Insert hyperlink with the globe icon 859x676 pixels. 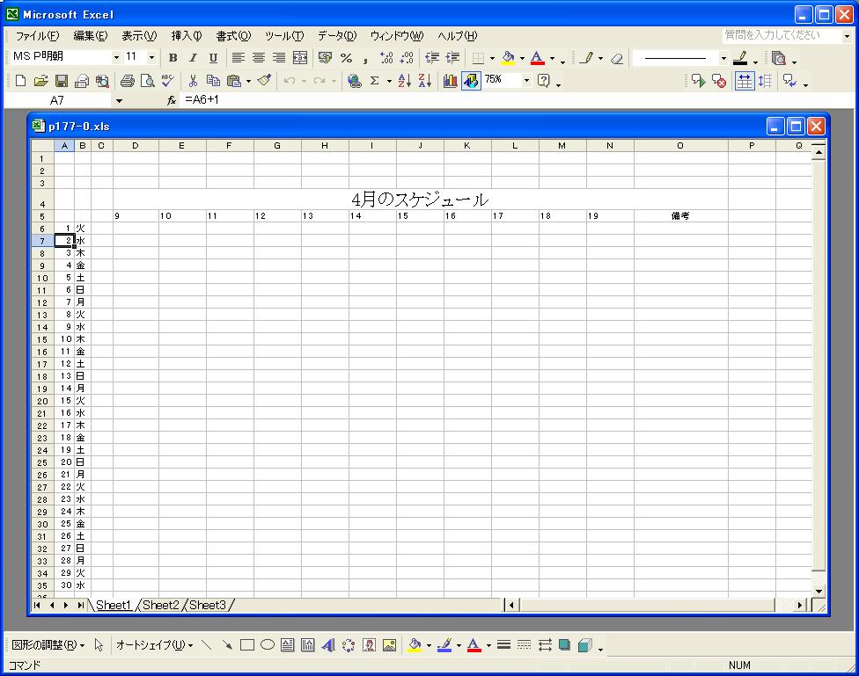[355, 81]
